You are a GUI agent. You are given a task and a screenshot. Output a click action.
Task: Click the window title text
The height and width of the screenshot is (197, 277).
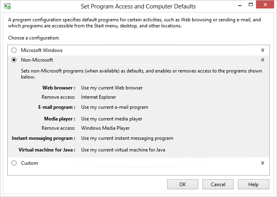pos(138,6)
